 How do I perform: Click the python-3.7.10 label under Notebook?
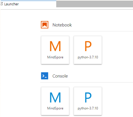click(x=88, y=57)
